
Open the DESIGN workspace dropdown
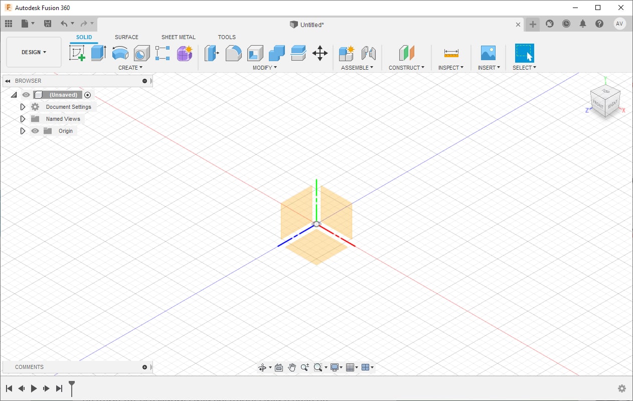[34, 52]
